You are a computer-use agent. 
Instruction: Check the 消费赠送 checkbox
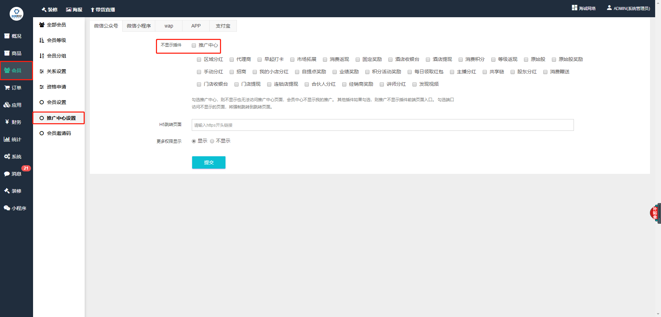pos(545,72)
